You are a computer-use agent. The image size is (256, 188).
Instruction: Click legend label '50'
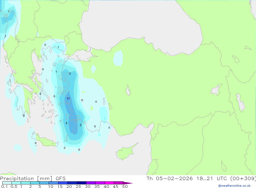[x=125, y=186]
